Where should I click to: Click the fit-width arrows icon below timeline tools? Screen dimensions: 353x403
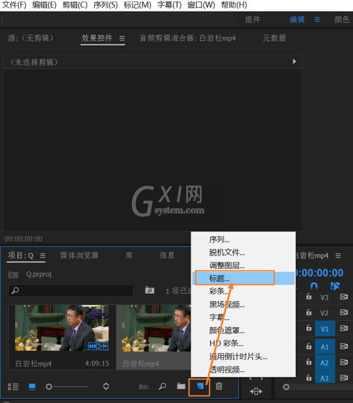(256, 391)
